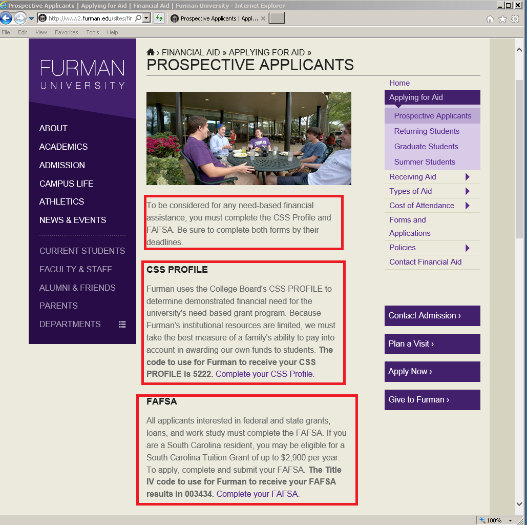
Task: Close the Prospective Applicants browser tab
Action: click(263, 18)
